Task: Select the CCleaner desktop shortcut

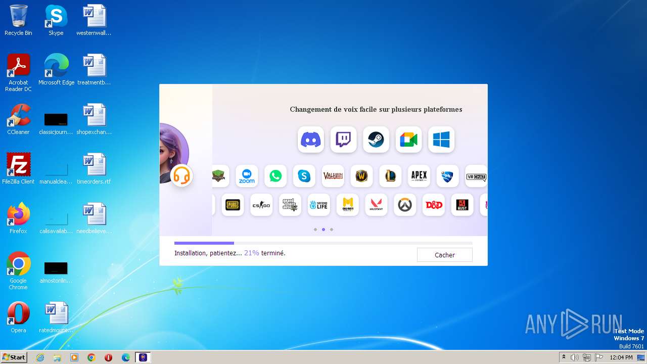Action: point(18,119)
